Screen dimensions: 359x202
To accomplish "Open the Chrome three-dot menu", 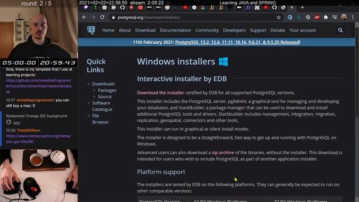I will [353, 17].
